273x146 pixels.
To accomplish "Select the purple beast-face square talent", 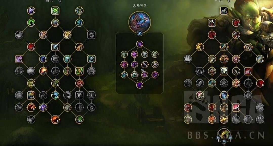I will click(x=19, y=59).
